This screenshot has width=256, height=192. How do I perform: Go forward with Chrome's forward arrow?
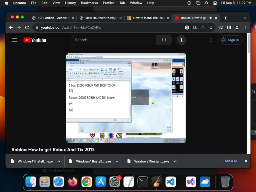tap(19, 27)
